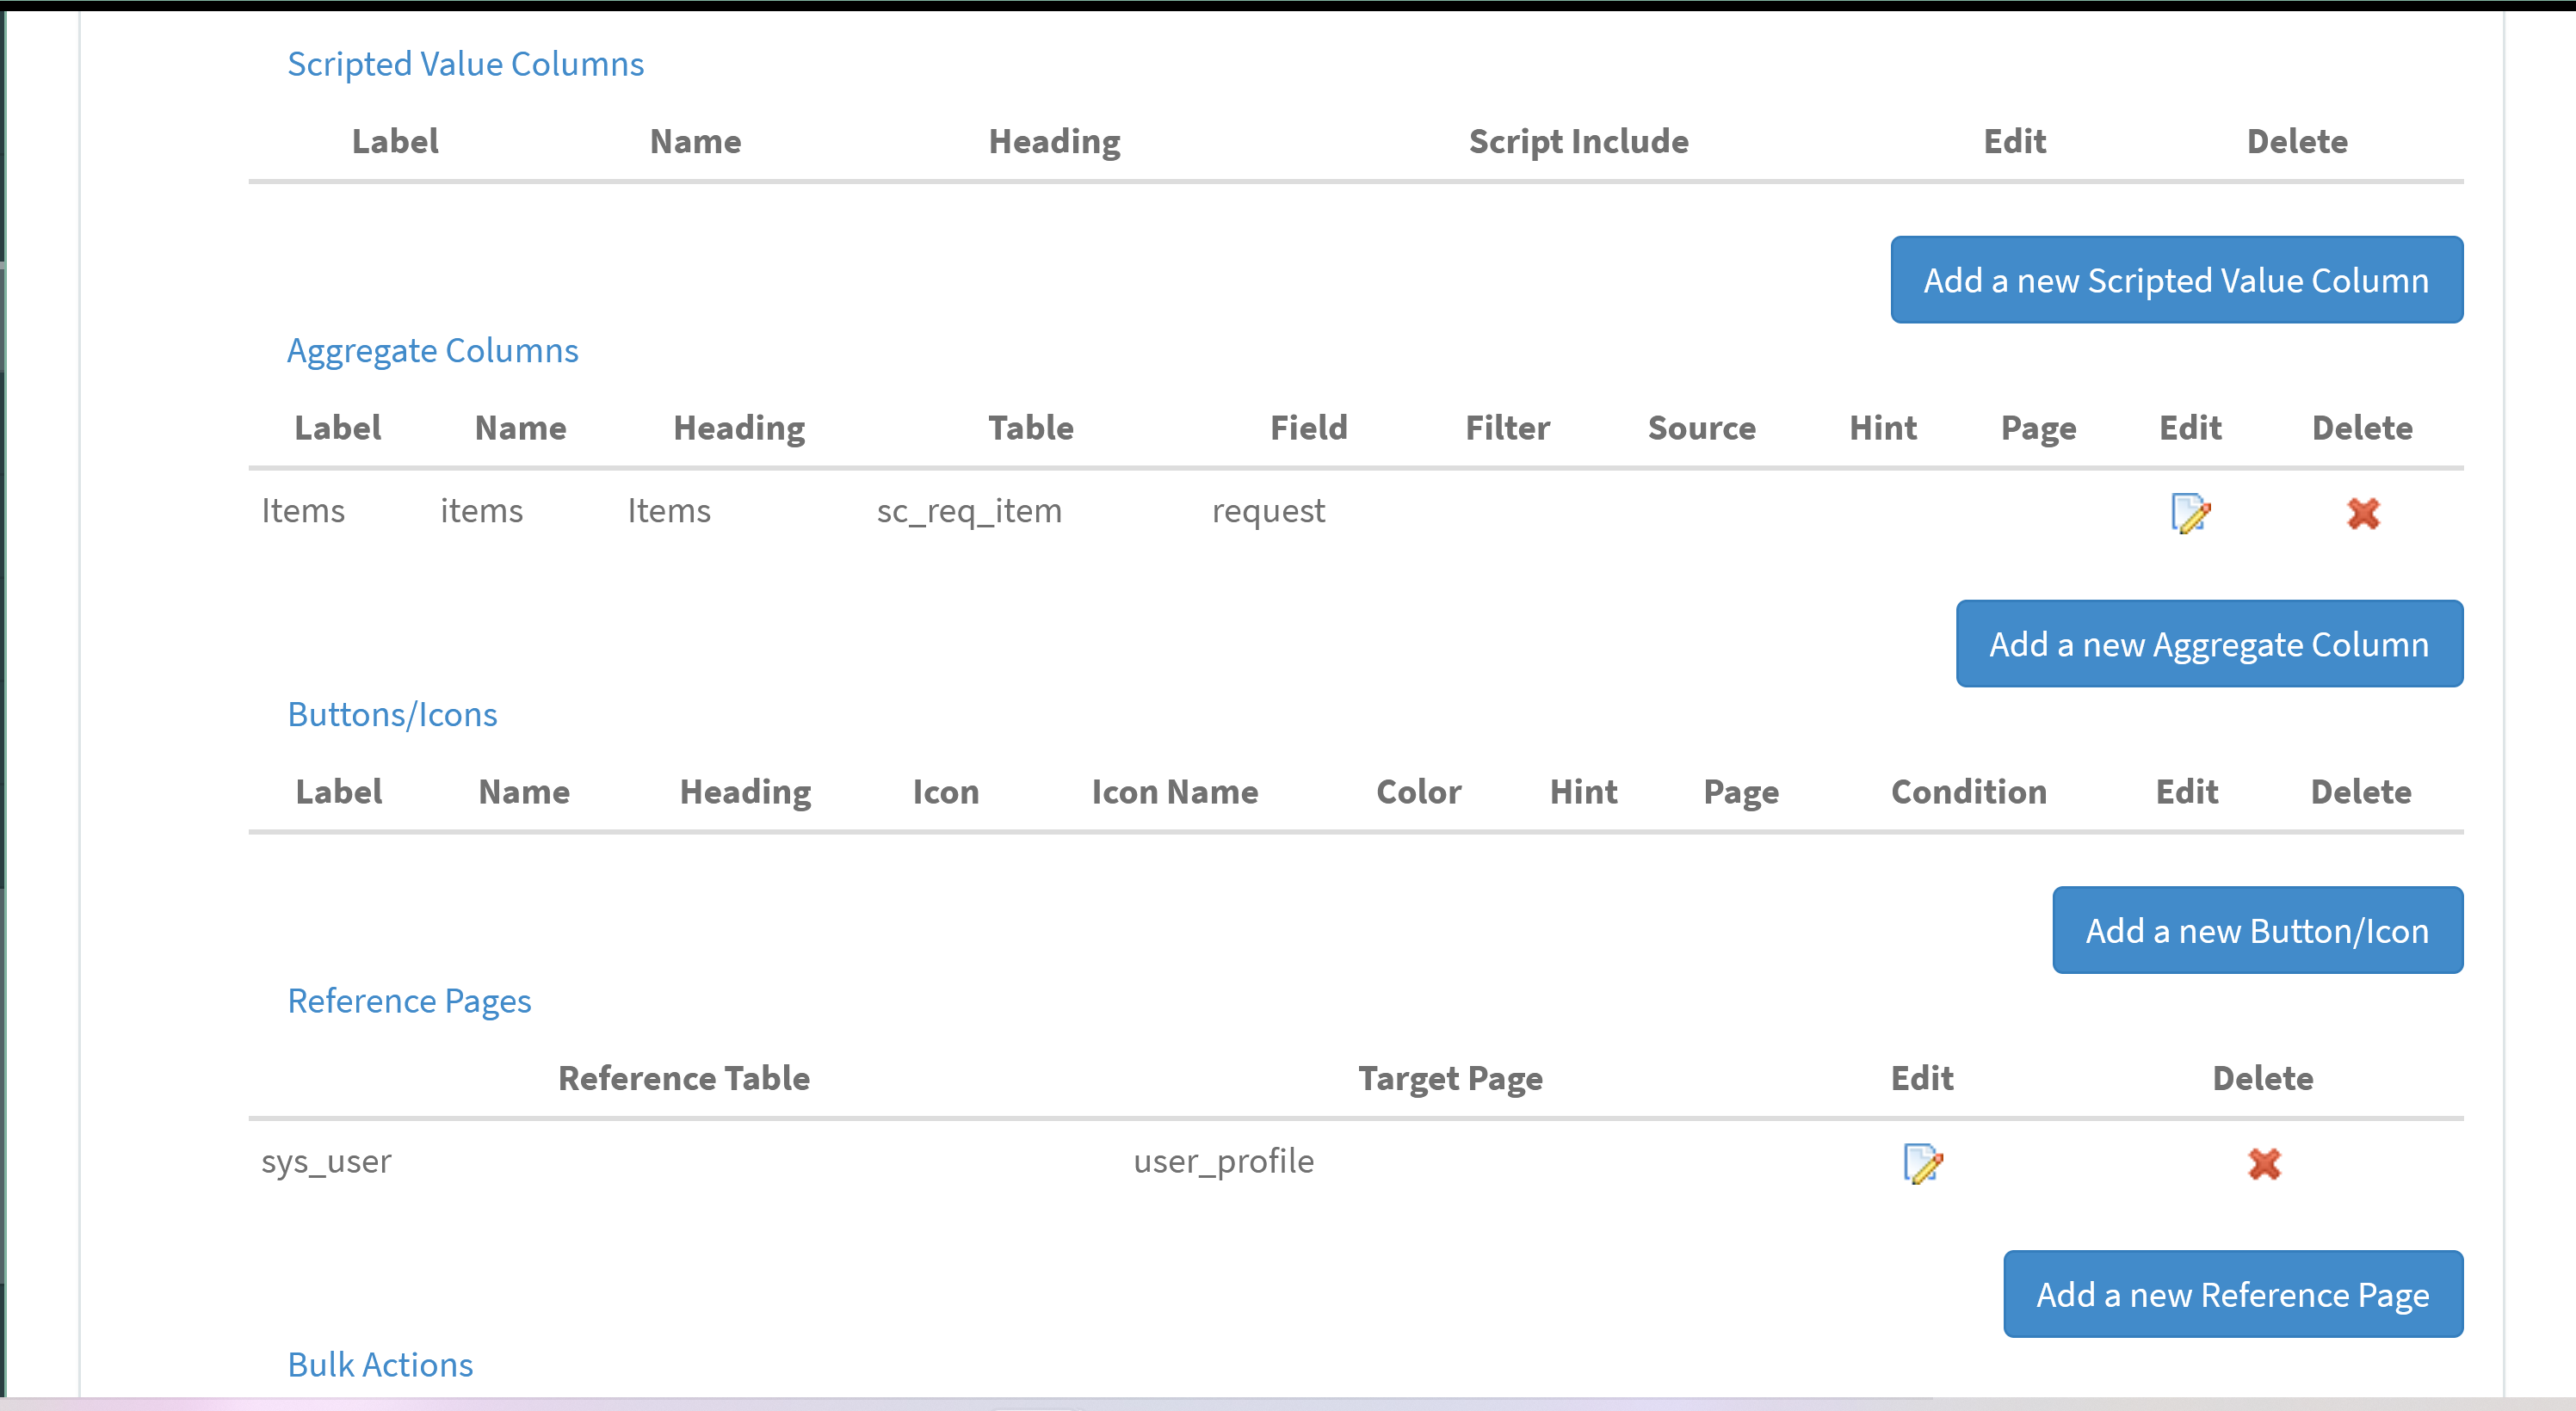
Task: Open the Aggregate Columns section heading
Action: [433, 350]
